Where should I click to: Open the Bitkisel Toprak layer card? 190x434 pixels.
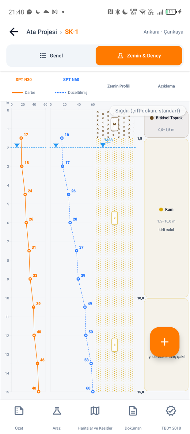[166, 124]
